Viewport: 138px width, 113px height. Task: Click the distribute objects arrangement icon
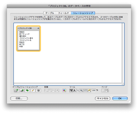coord(54,91)
